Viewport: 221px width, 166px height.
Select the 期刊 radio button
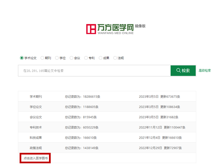pyautogui.click(x=42, y=58)
